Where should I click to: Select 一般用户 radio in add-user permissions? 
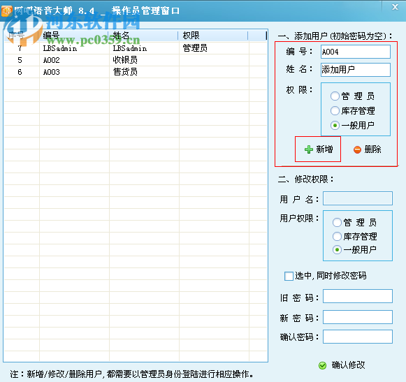pyautogui.click(x=335, y=125)
